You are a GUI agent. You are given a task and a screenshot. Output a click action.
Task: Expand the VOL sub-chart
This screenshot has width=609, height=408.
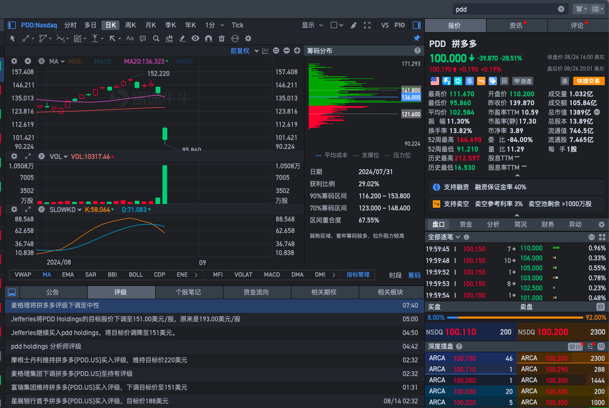(28, 156)
